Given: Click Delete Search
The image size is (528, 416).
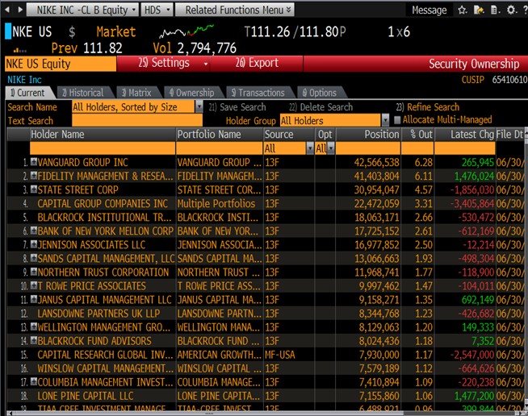Looking at the screenshot, I should click(321, 107).
